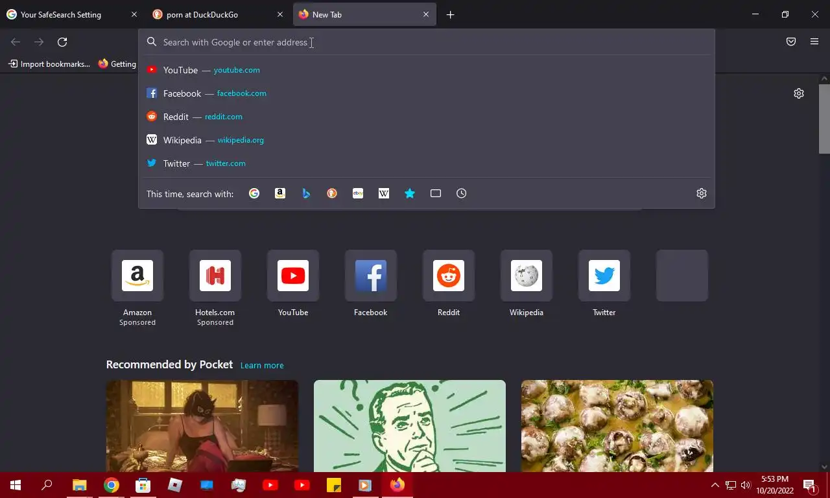Open new tab personalize gear icon

(799, 93)
